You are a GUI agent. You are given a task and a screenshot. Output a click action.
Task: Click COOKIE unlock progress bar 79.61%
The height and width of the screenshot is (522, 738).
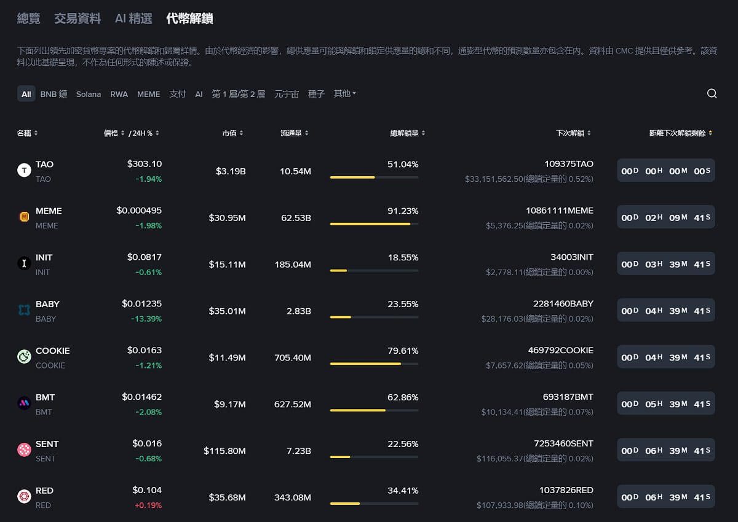click(374, 364)
